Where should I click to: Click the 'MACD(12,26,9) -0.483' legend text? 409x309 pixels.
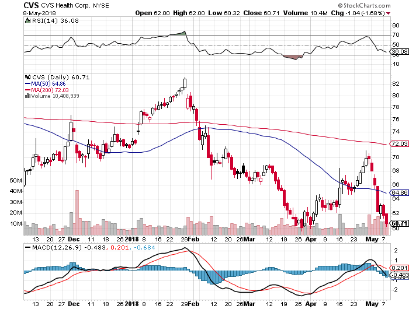[x=69, y=247]
